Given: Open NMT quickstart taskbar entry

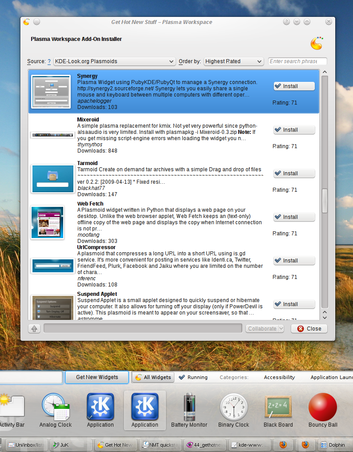Looking at the screenshot, I should pyautogui.click(x=160, y=445).
